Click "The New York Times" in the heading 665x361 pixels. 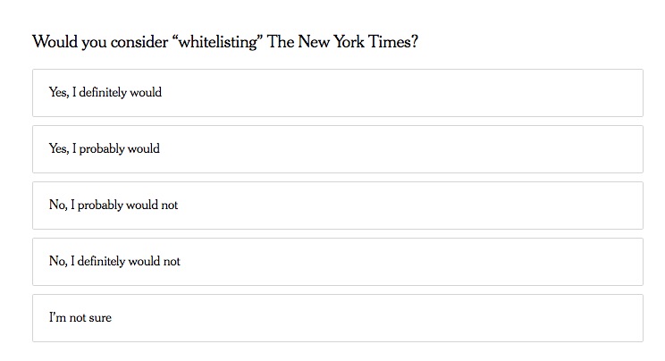click(341, 42)
